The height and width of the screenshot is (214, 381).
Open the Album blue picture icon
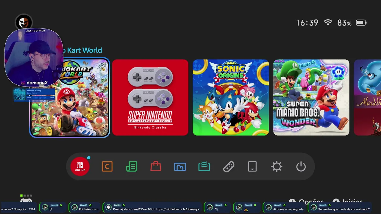(x=180, y=167)
